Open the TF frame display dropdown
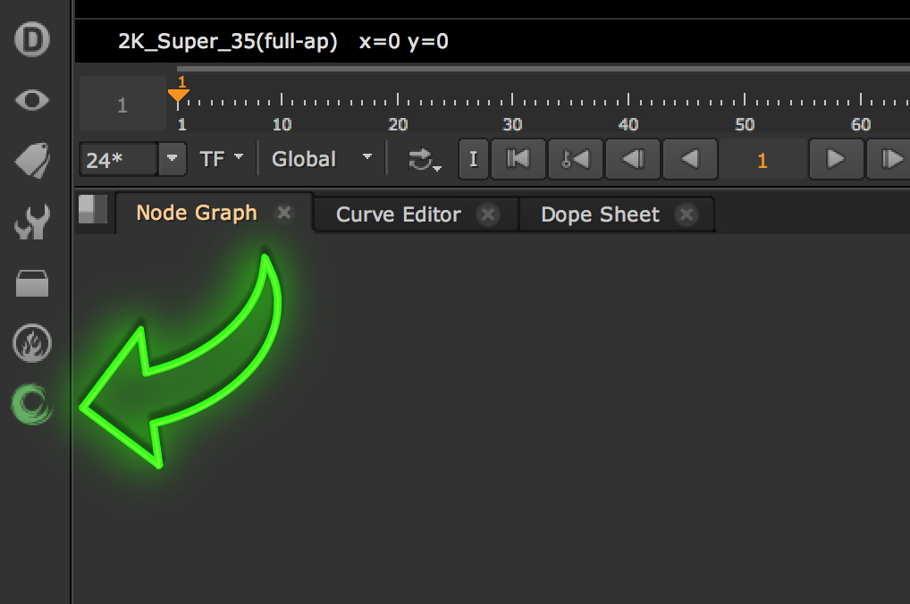The height and width of the screenshot is (604, 910). 222,159
